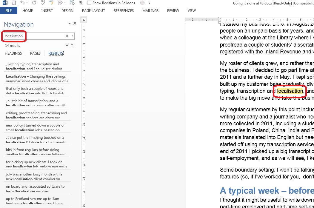Switch to the HEADINGS navigation tab
This screenshot has width=314, height=208.
pyautogui.click(x=13, y=53)
